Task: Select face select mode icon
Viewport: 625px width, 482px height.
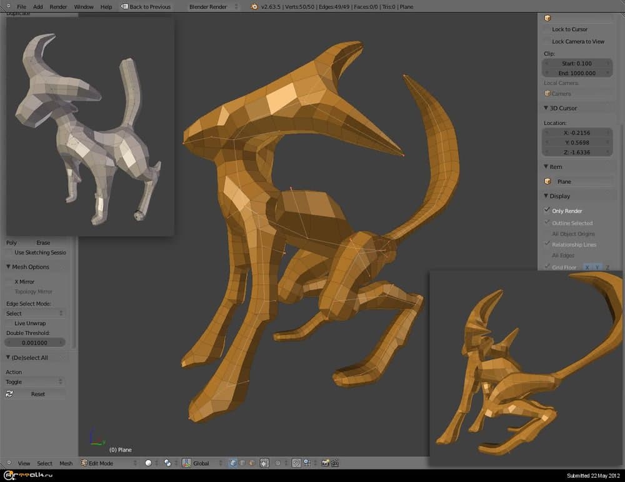Action: point(251,463)
